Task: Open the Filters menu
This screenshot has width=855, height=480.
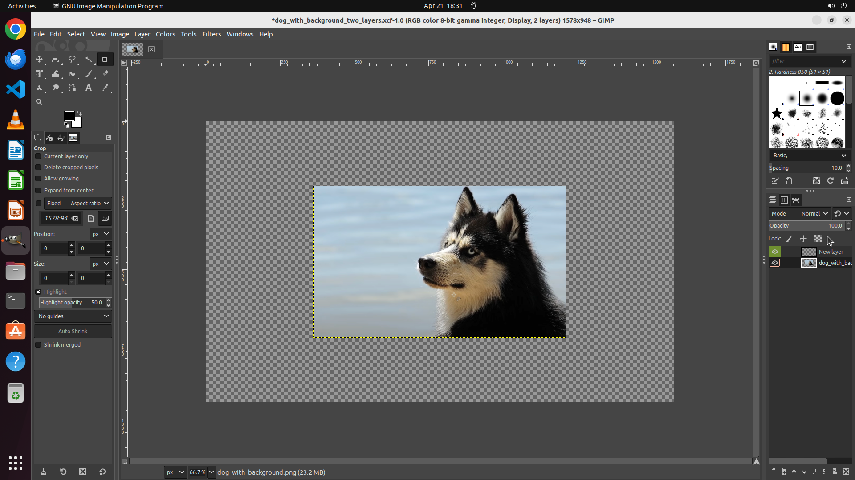Action: (x=211, y=34)
